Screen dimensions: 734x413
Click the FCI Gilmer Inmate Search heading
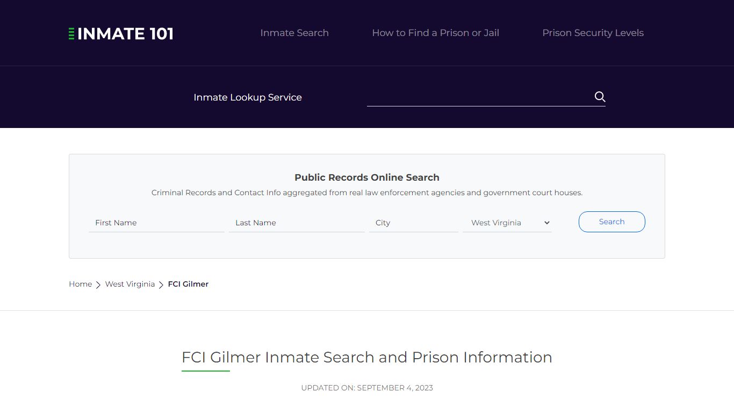pos(367,357)
